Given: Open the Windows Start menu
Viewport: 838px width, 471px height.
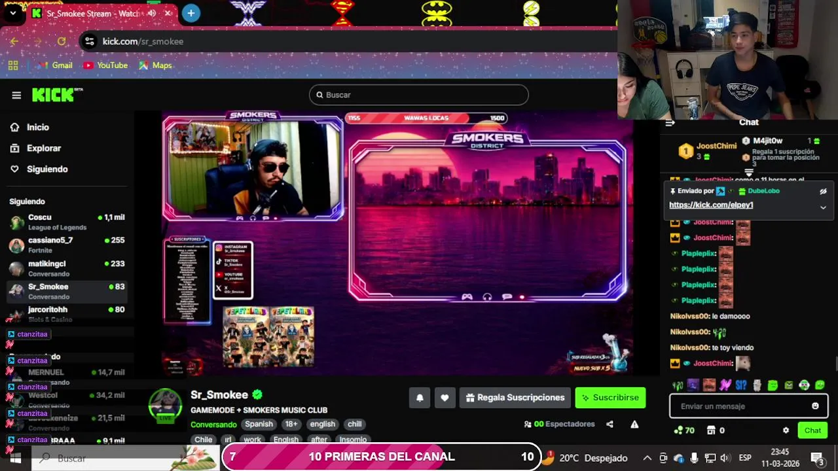Looking at the screenshot, I should [16, 459].
